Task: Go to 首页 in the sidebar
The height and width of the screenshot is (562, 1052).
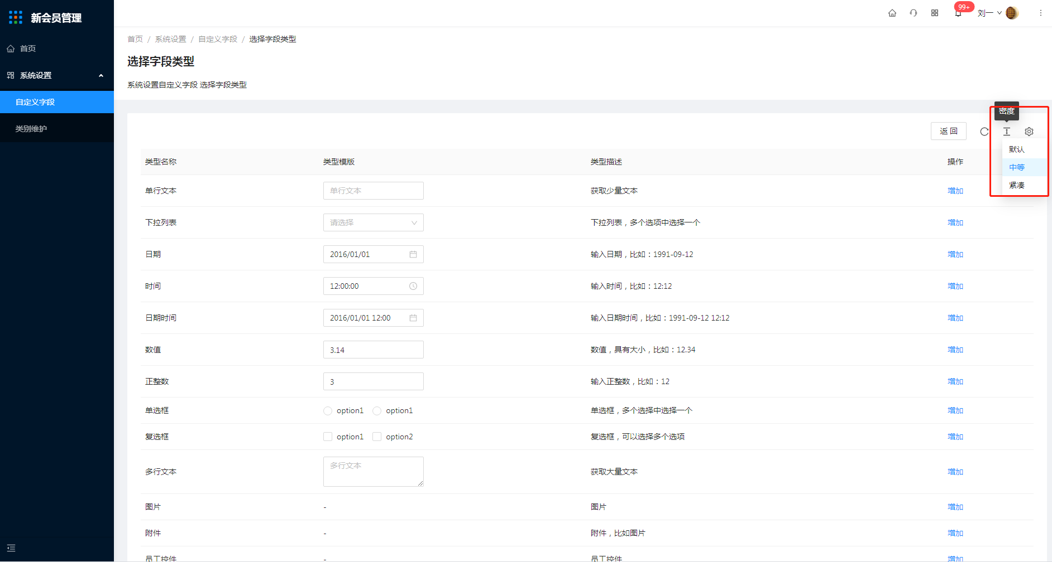Action: [57, 49]
